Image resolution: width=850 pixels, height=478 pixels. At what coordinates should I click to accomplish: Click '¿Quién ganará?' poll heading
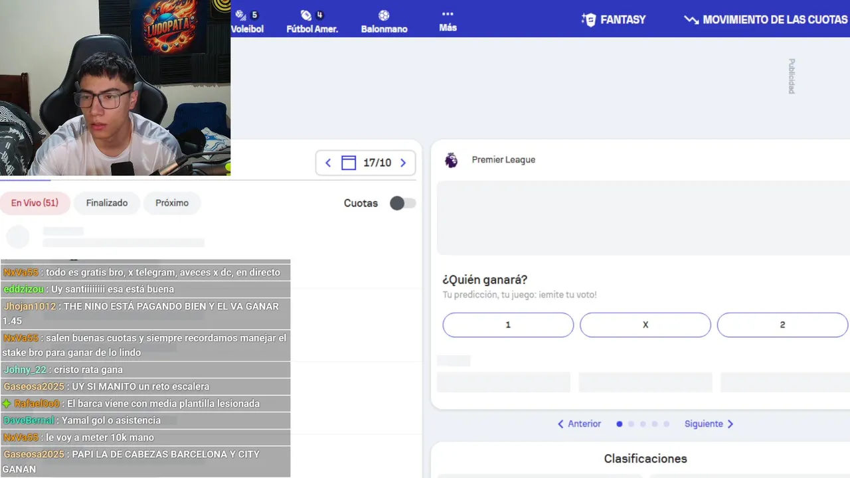485,280
